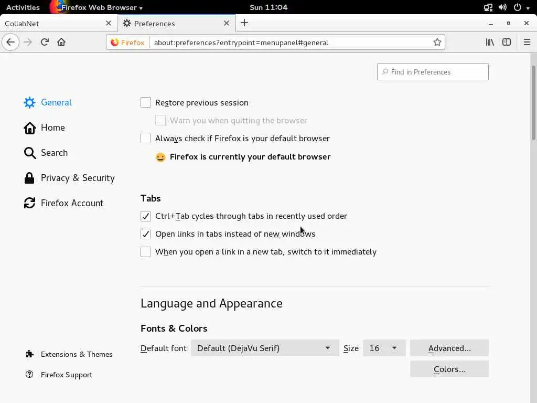This screenshot has width=537, height=403.
Task: Uncheck Ctrl+Tab cycles through tabs option
Action: (x=146, y=216)
